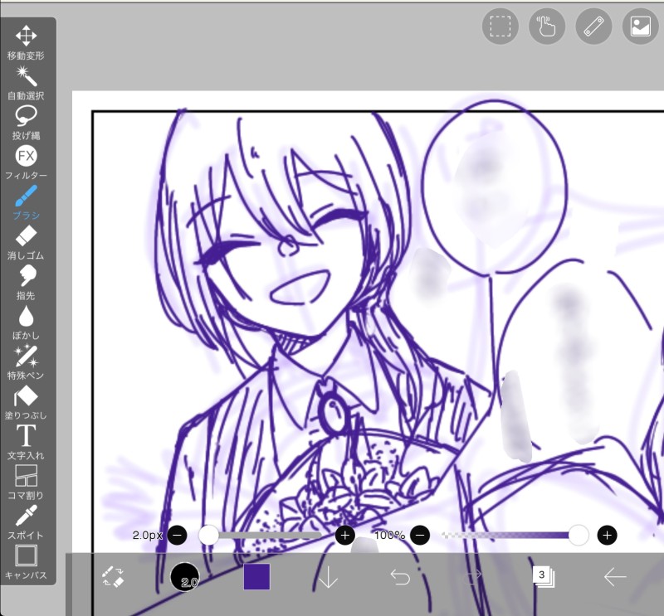Select the Special Pen (特殊ペン) tool
This screenshot has height=616, width=664.
pyautogui.click(x=26, y=362)
